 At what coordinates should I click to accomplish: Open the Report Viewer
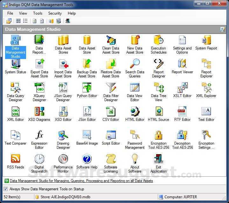point(182,66)
